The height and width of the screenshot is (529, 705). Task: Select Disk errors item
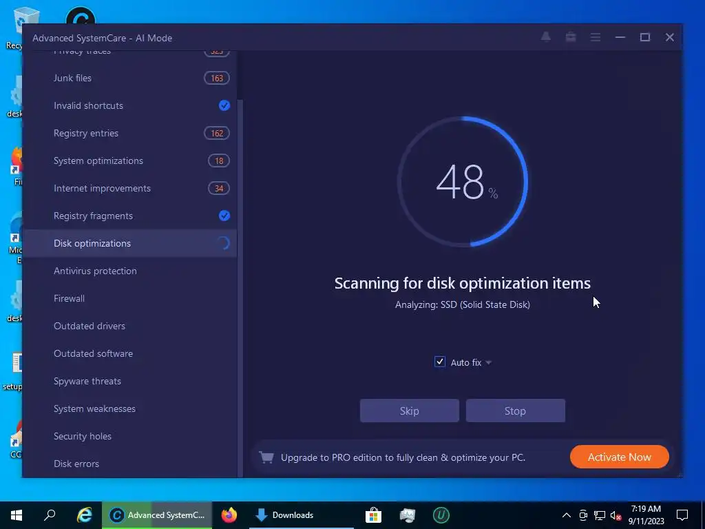point(129,464)
